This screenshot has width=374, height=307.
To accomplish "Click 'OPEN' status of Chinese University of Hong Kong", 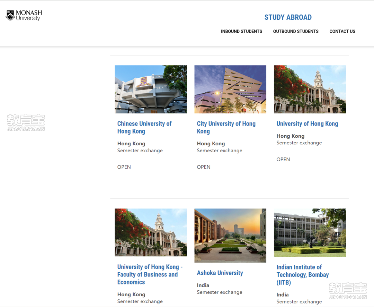I will point(124,167).
